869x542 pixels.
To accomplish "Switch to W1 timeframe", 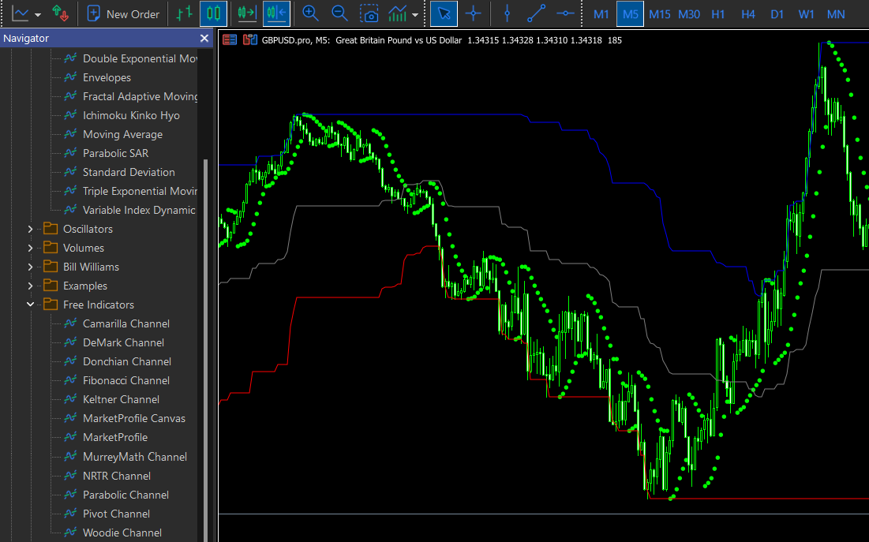I will click(806, 14).
